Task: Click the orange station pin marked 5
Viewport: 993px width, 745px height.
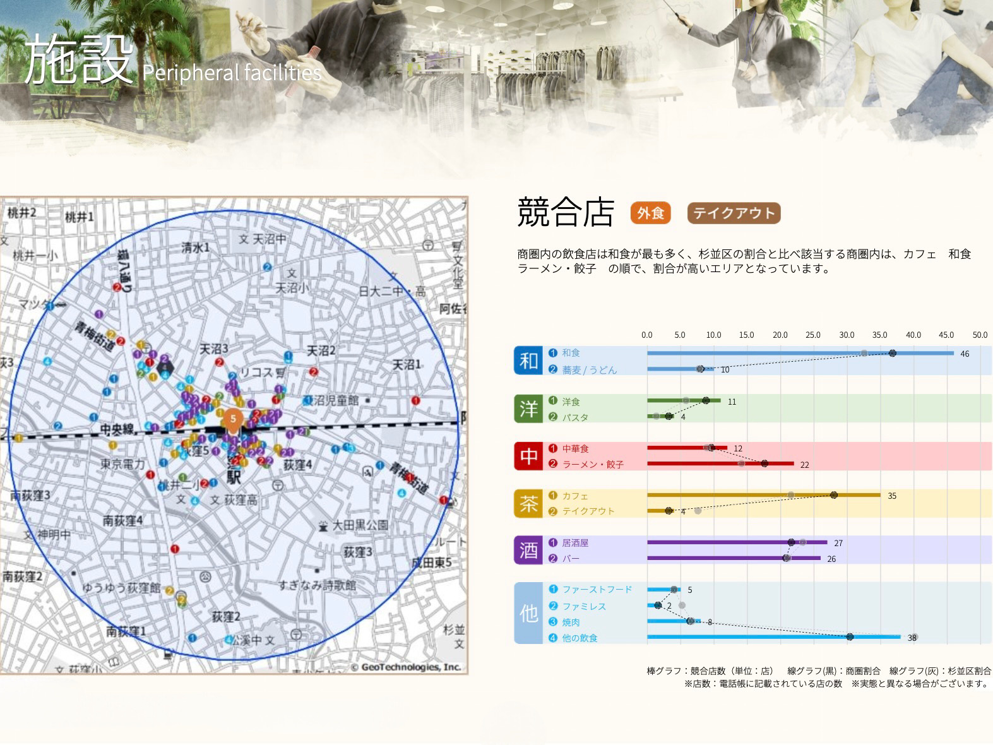Action: click(x=233, y=419)
